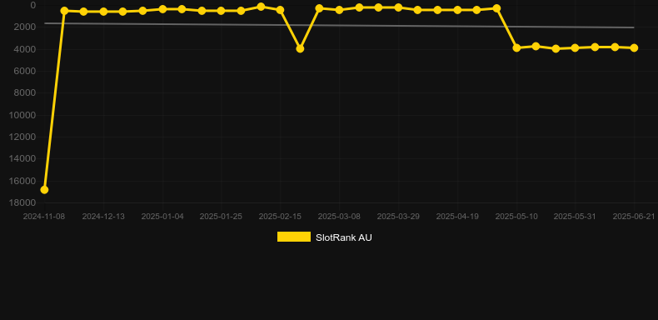This screenshot has height=320, width=658.
Task: Click the dip data point near 2025-02-15
Action: 300,48
